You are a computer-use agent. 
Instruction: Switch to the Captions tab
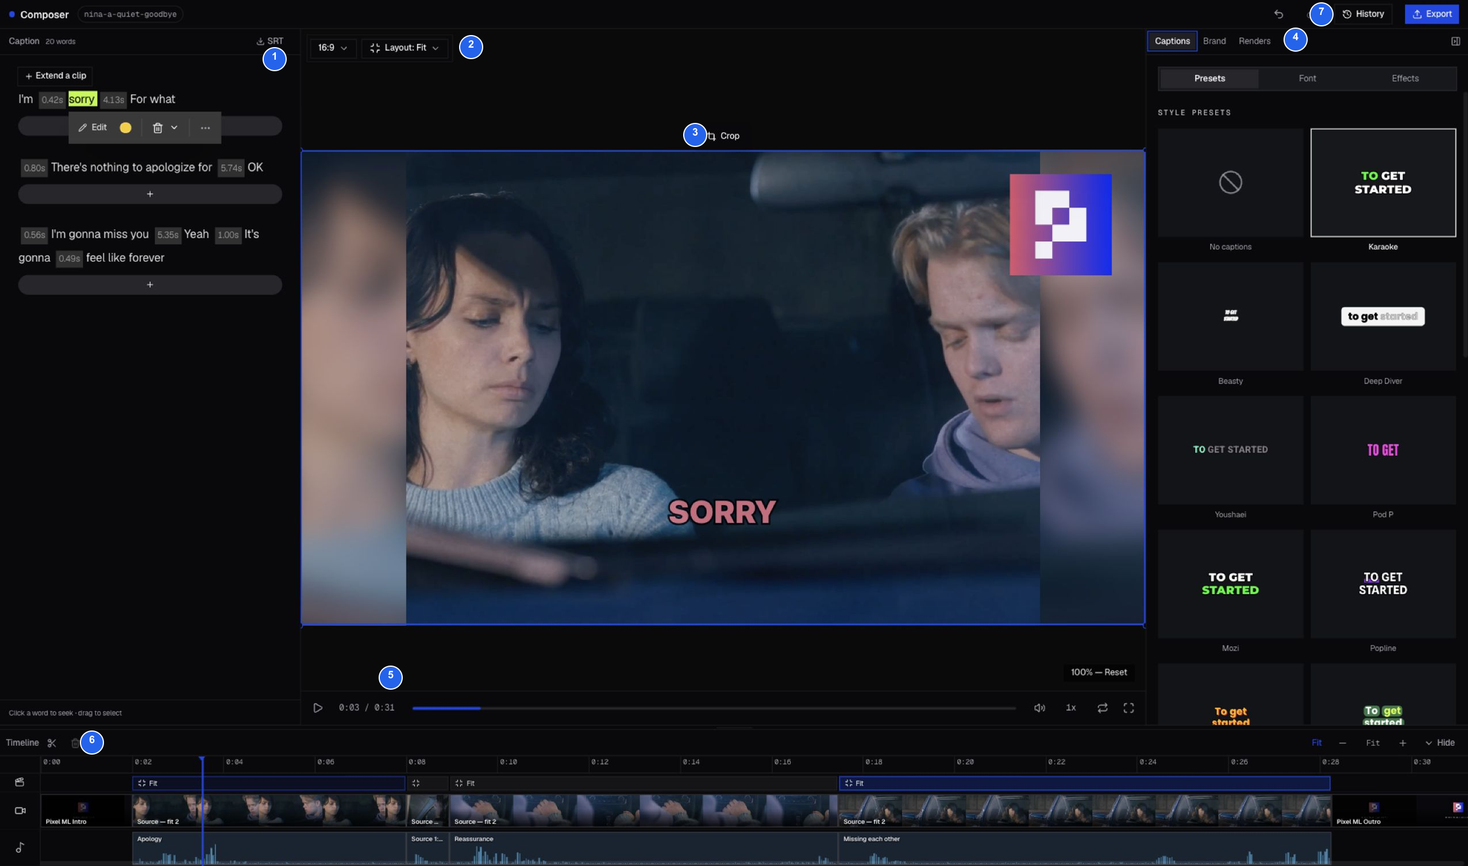[1172, 41]
